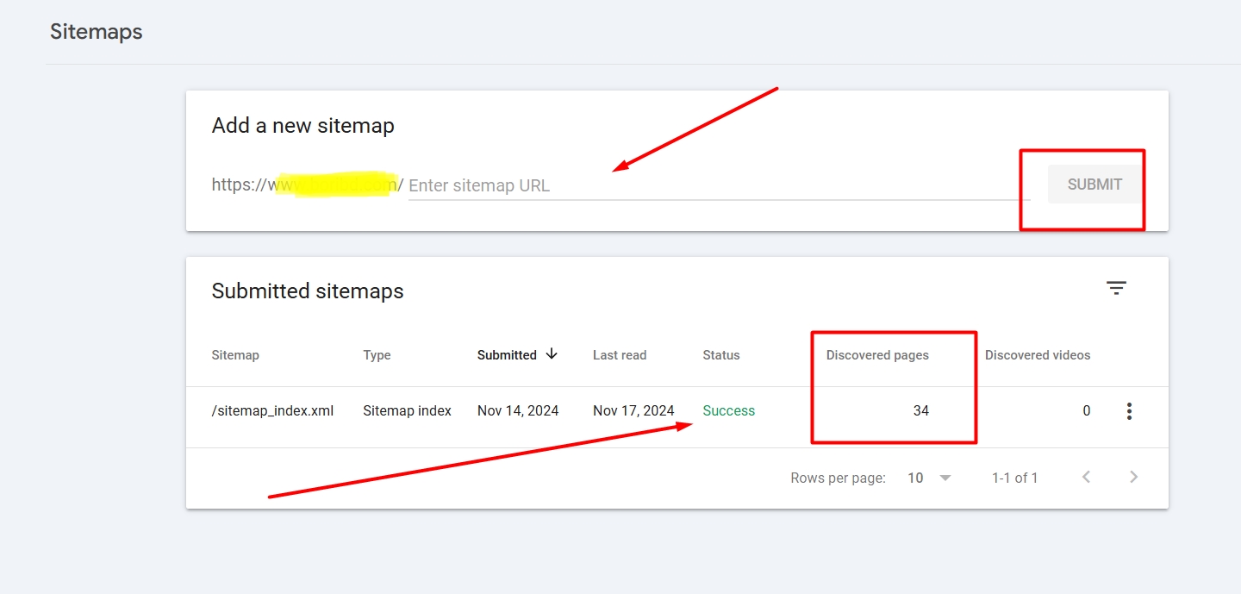Click the sort arrow next to Submitted
Image resolution: width=1241 pixels, height=594 pixels.
[x=552, y=354]
